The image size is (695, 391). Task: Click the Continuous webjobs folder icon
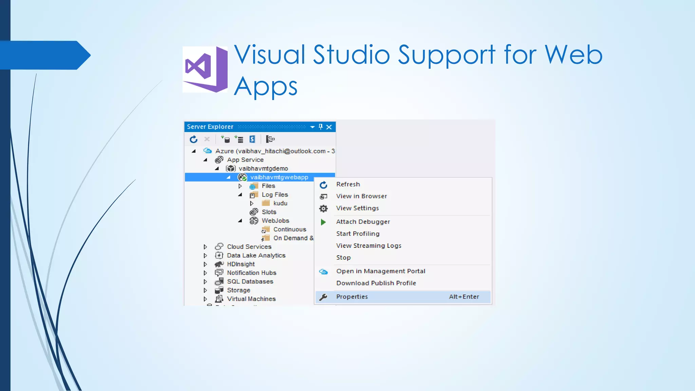266,229
